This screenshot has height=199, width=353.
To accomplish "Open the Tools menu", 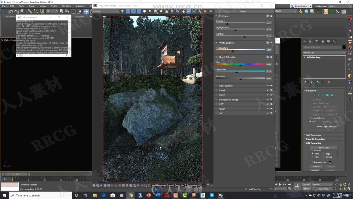I will [x=22, y=6].
